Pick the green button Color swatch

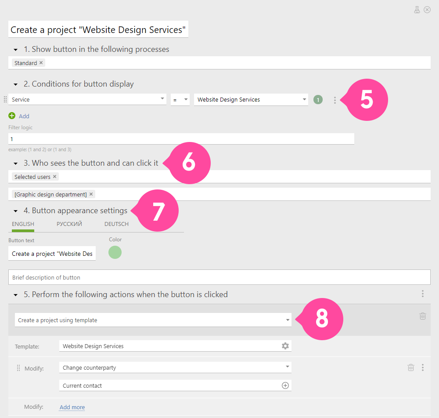[115, 252]
